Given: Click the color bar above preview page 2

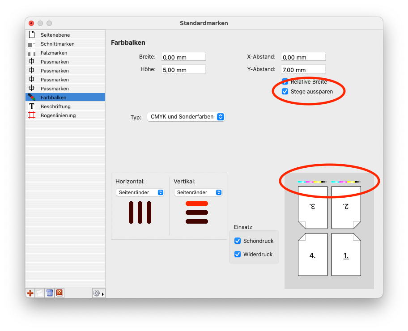Looking at the screenshot, I should [346, 182].
